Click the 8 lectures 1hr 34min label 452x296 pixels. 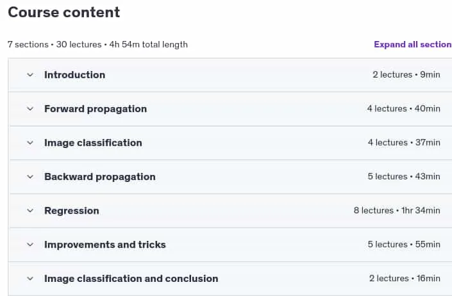tap(397, 211)
